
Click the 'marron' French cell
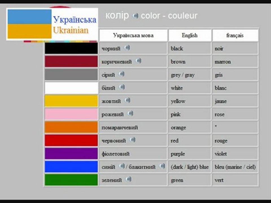tap(235, 61)
